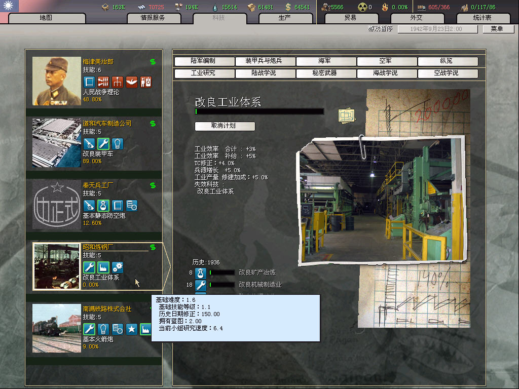Viewport: 519px width, 389px height.
Task: Click the gears specialty icon of 昭和炼钢厂
Action: click(x=117, y=267)
